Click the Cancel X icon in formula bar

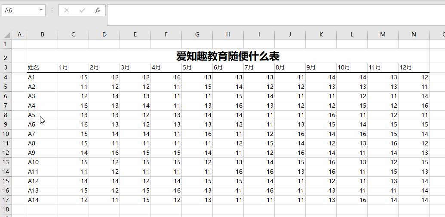66,10
